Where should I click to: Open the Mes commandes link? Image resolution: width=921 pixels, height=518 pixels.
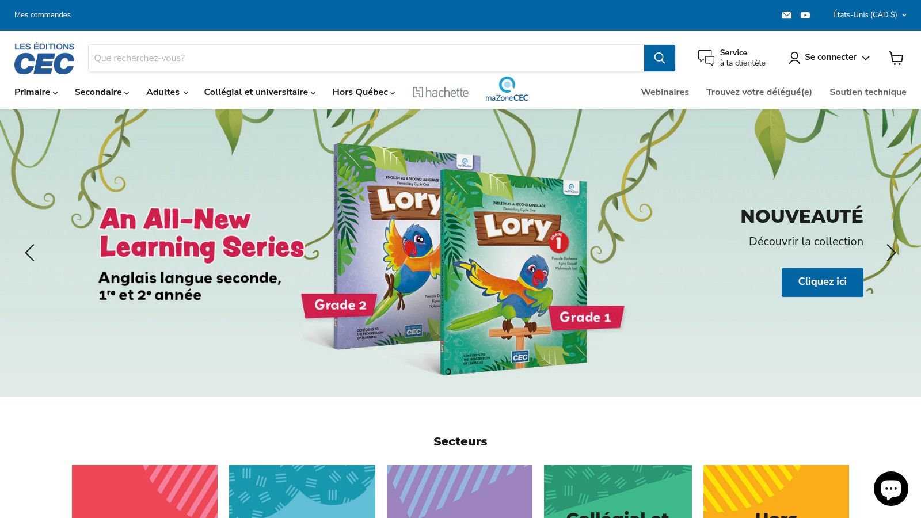(43, 15)
